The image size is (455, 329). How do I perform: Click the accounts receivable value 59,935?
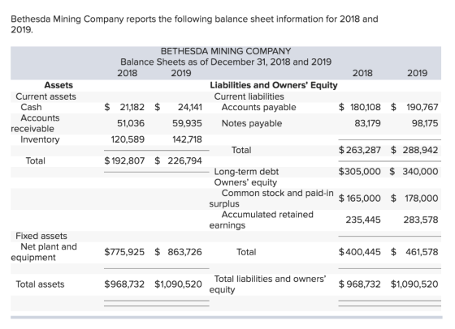coord(187,123)
